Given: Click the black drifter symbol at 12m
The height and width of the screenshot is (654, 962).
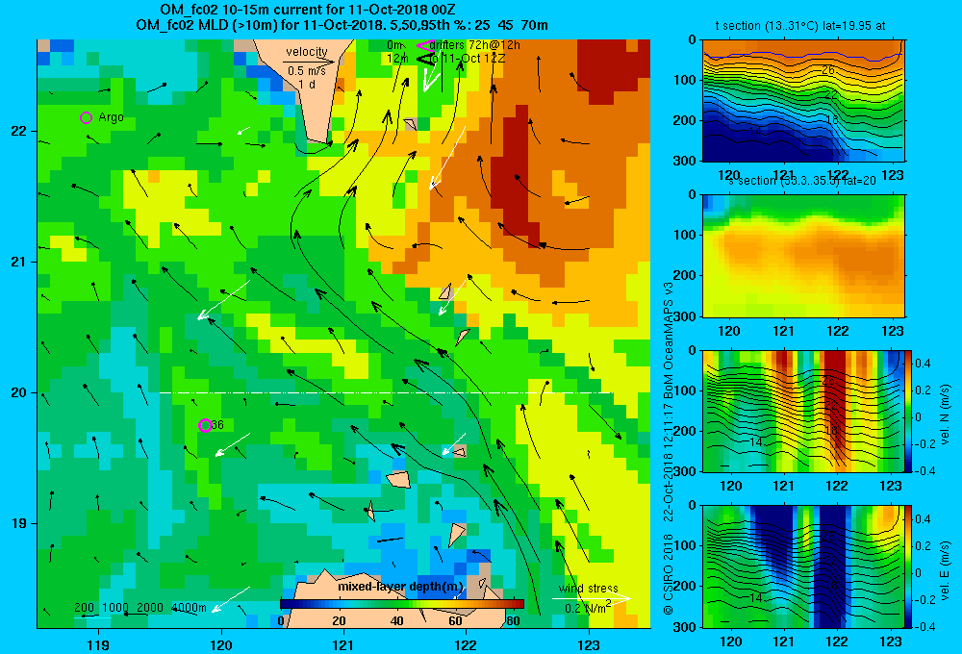Looking at the screenshot, I should (x=424, y=59).
